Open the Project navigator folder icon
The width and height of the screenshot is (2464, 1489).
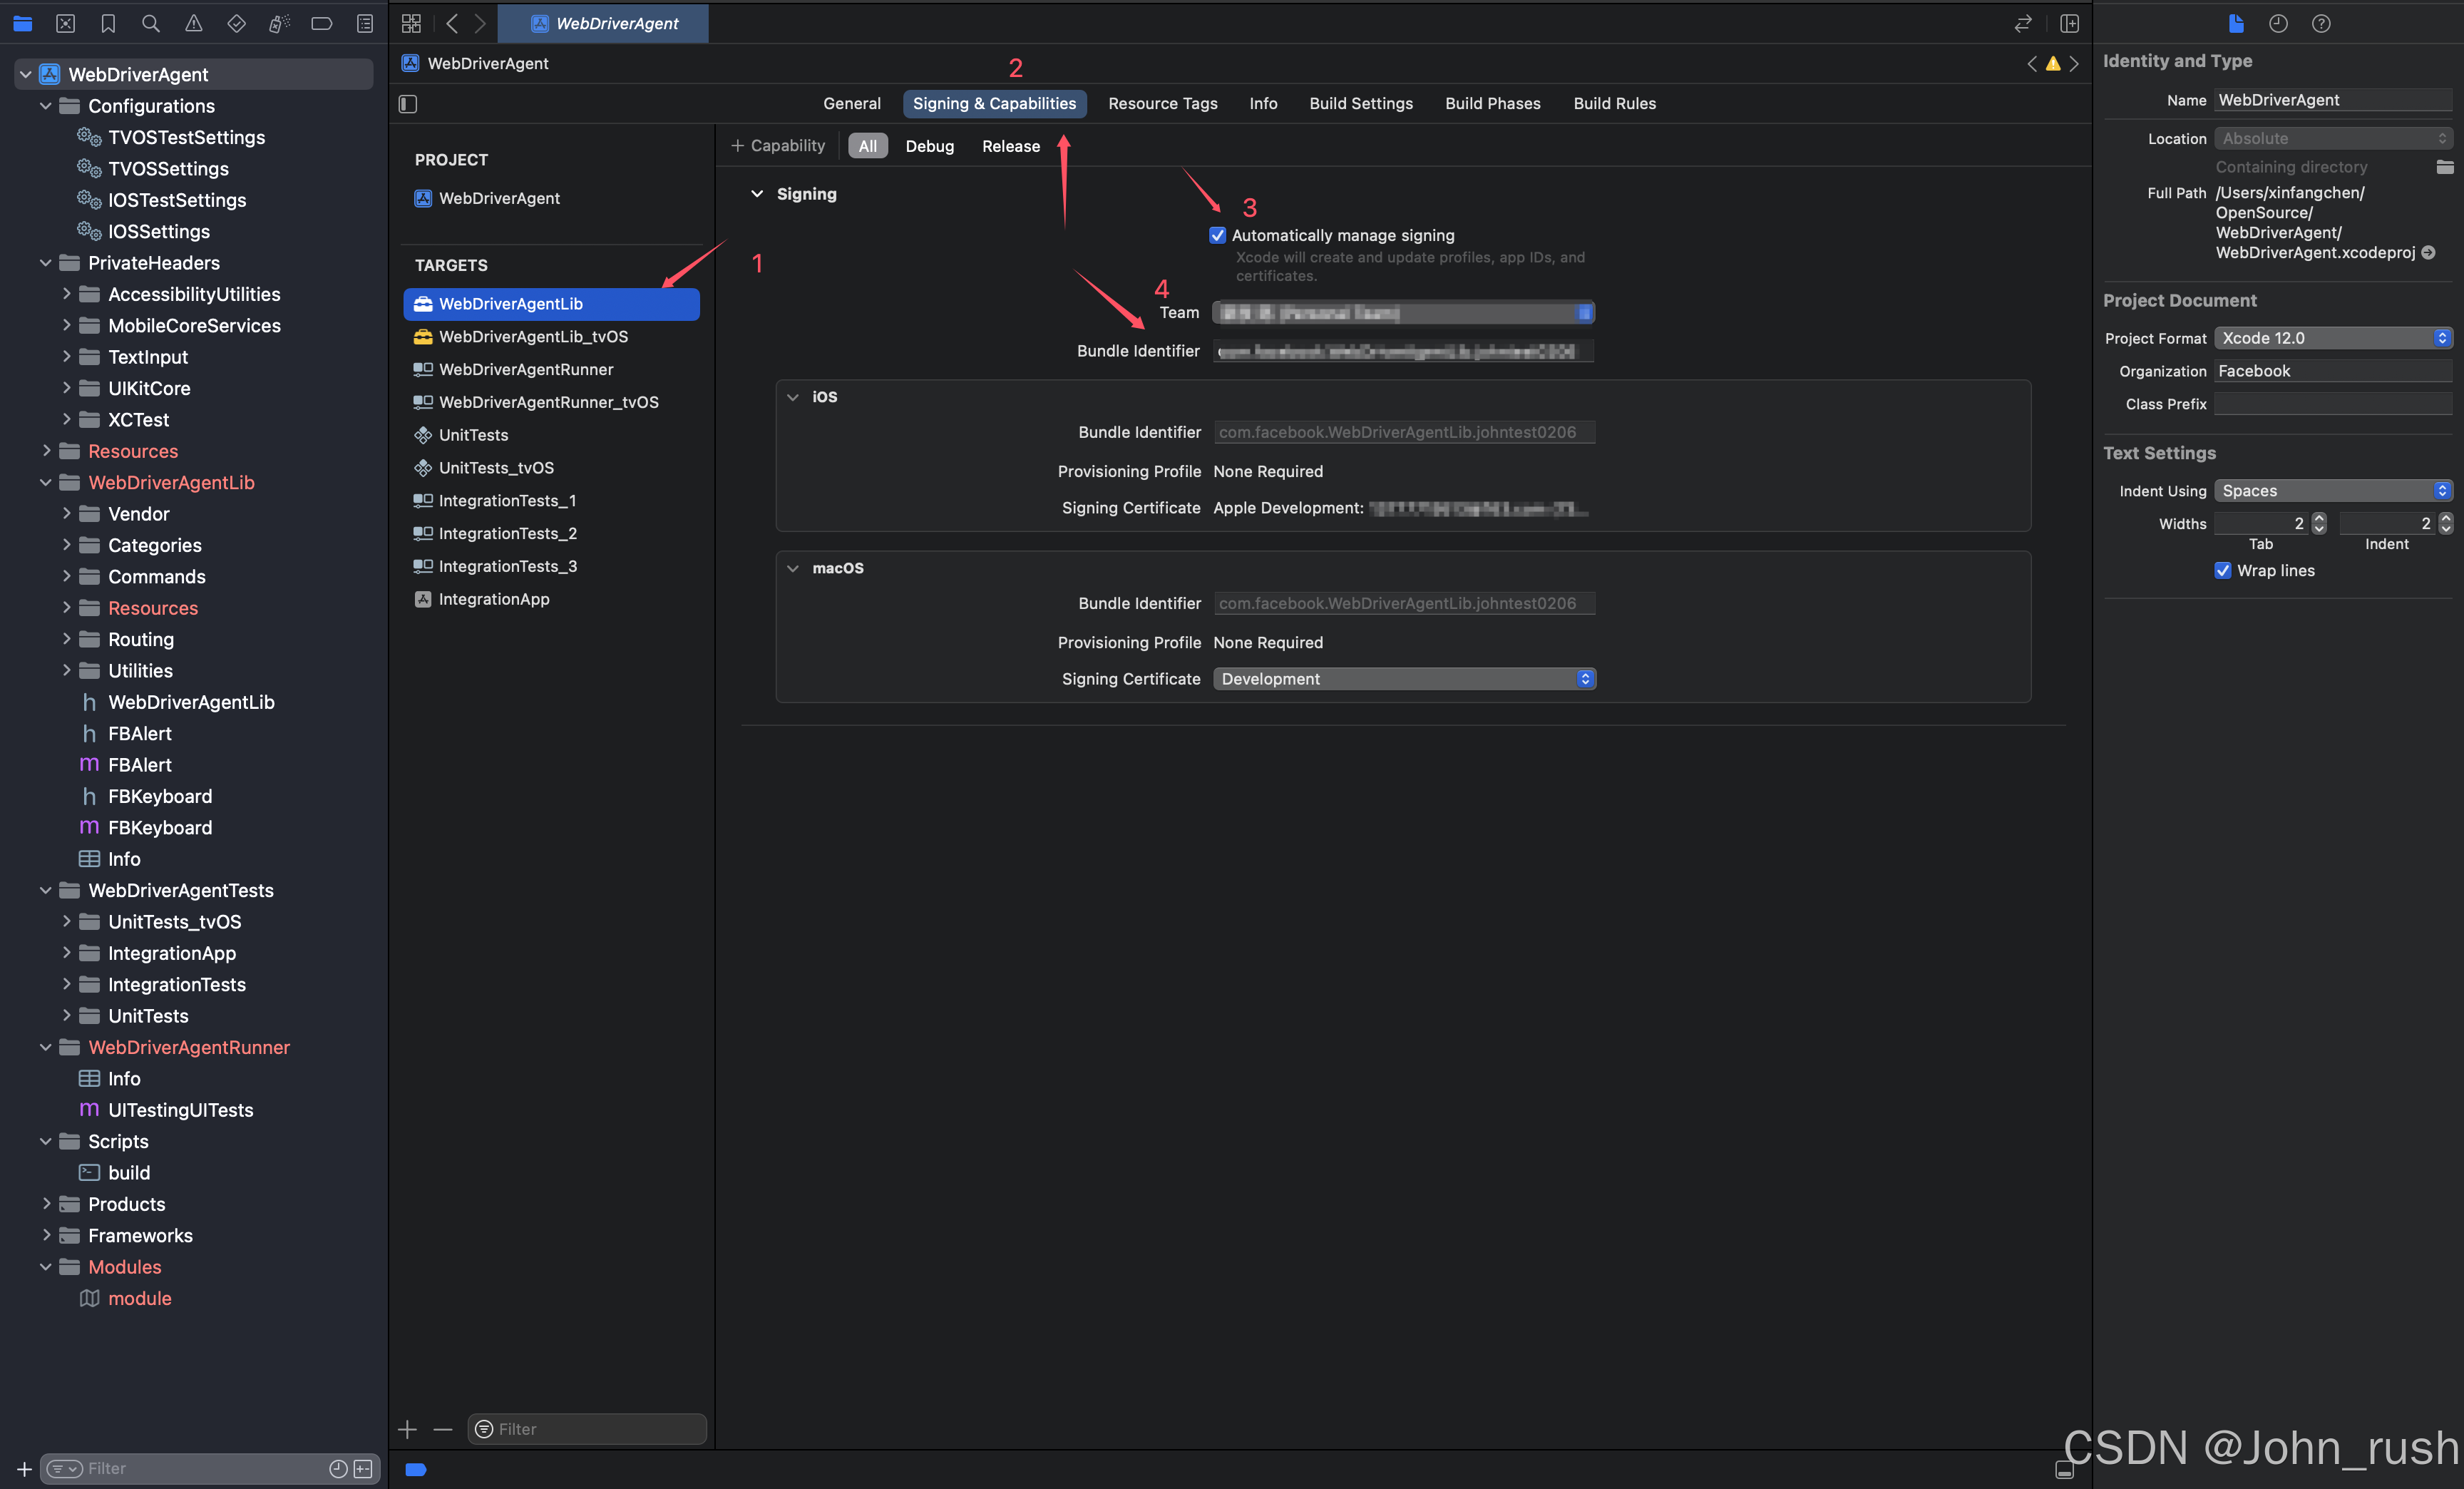click(x=22, y=23)
